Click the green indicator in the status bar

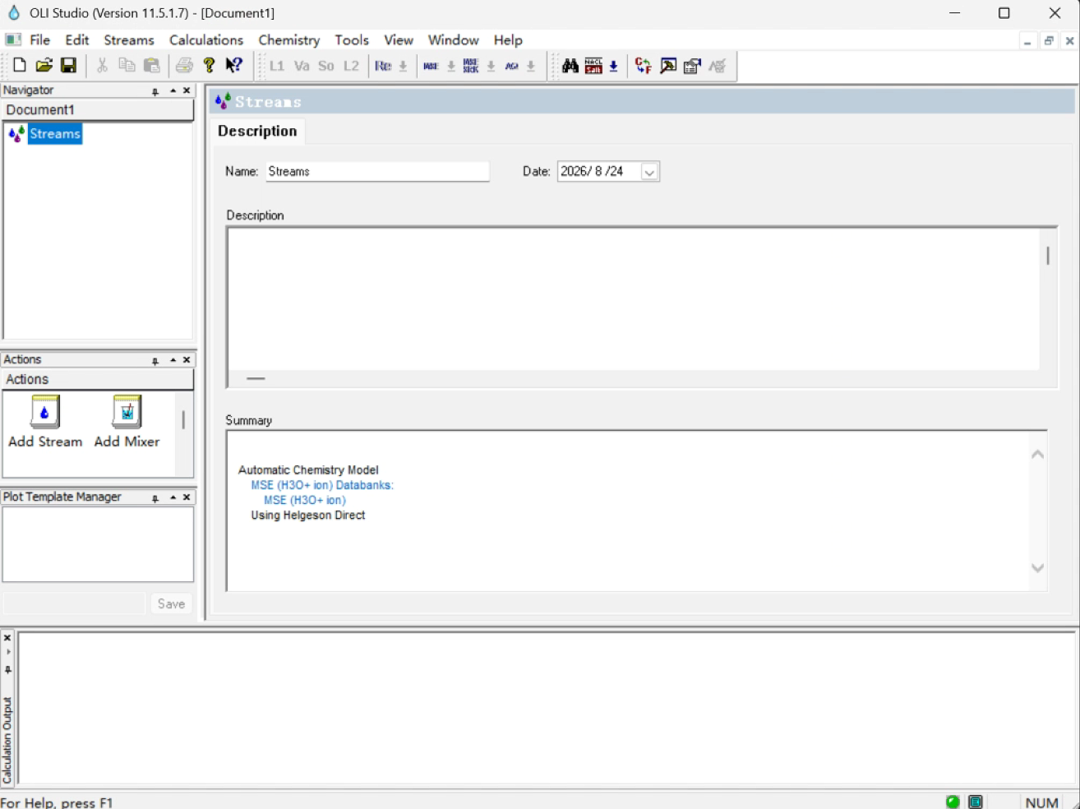(953, 802)
